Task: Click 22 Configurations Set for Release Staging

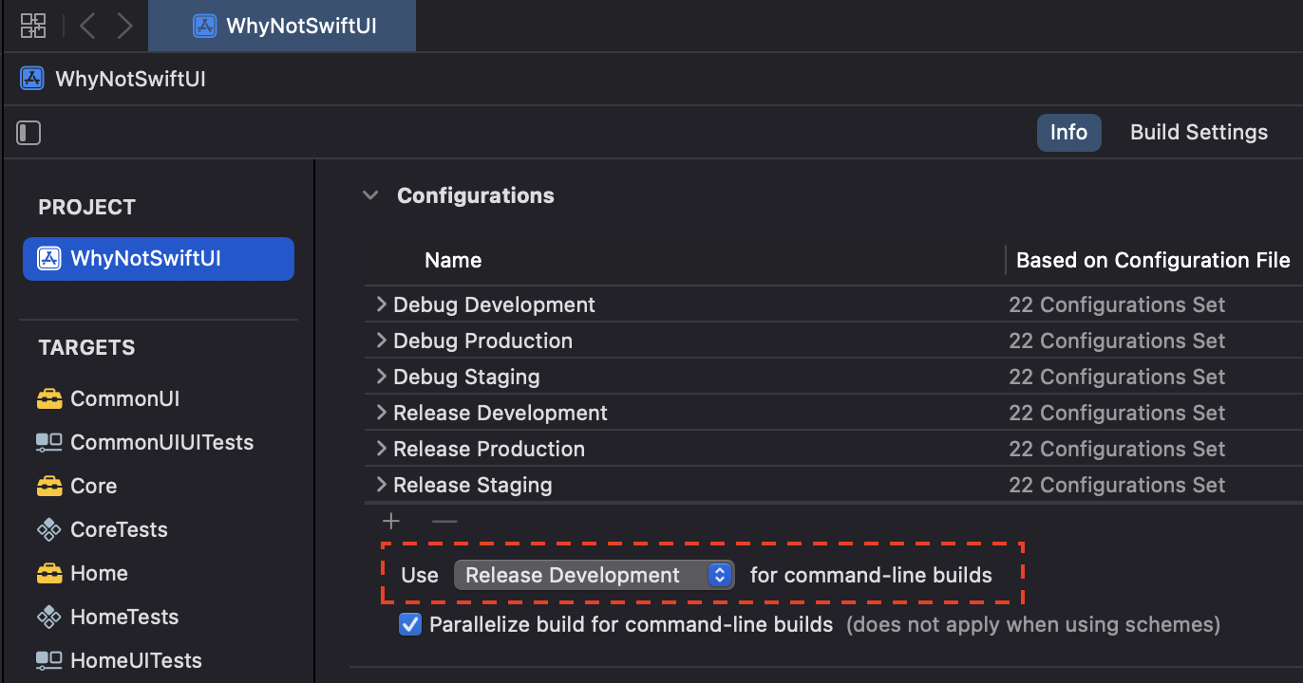Action: 1117,485
